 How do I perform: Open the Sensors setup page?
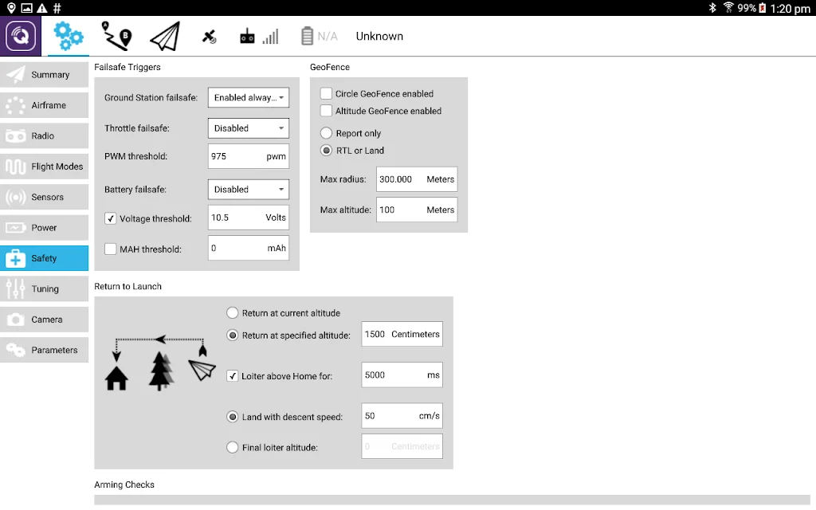[x=45, y=198]
